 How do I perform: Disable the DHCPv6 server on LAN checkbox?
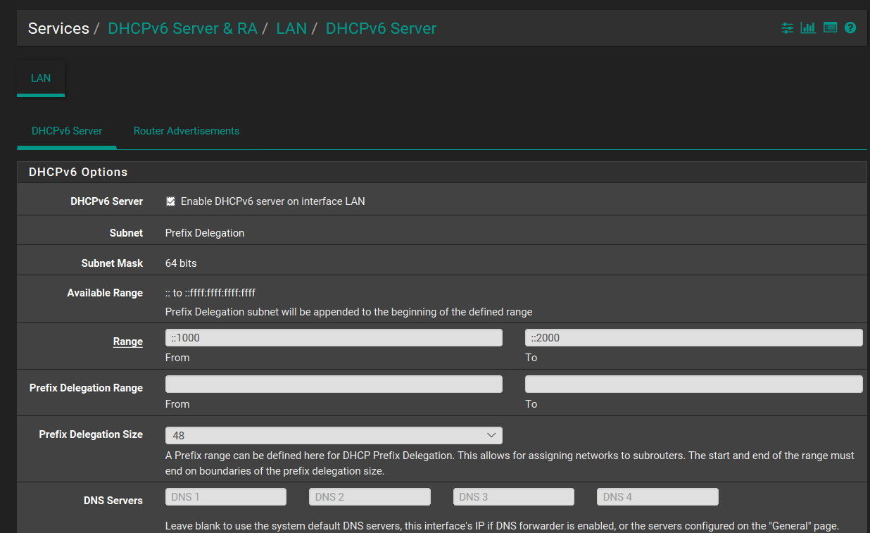[170, 201]
